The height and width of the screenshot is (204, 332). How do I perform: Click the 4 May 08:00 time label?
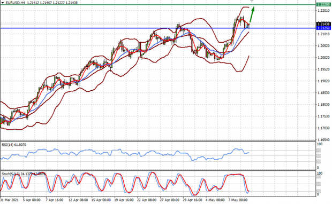pos(215,200)
